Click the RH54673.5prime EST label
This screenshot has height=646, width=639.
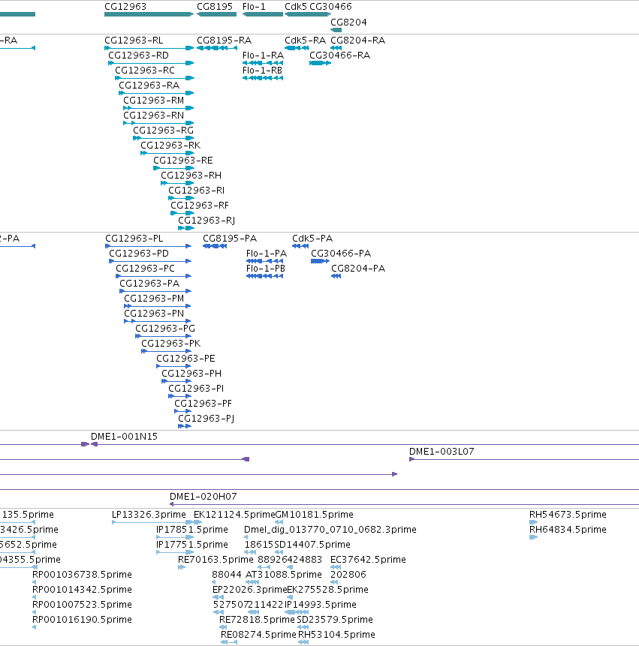(x=568, y=515)
